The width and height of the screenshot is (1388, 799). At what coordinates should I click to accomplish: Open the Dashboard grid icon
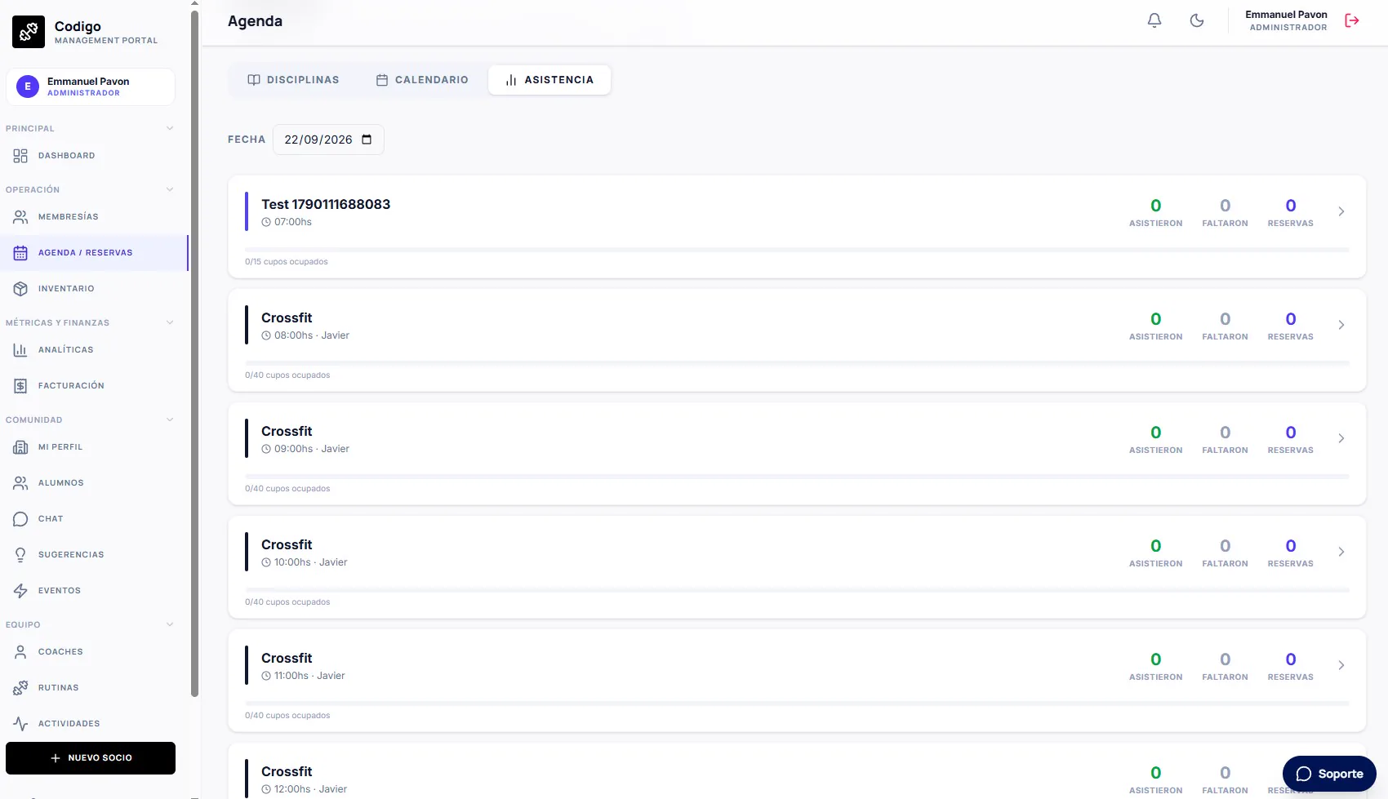click(20, 156)
